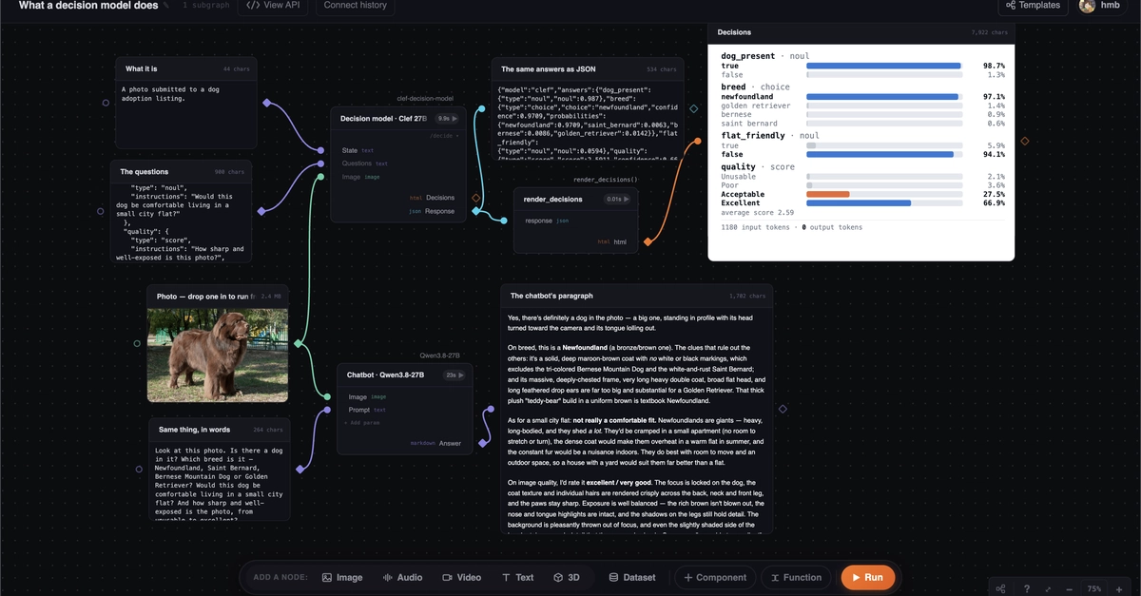Click the 'Same thing, in words' text area
The width and height of the screenshot is (1141, 596).
pos(218,480)
